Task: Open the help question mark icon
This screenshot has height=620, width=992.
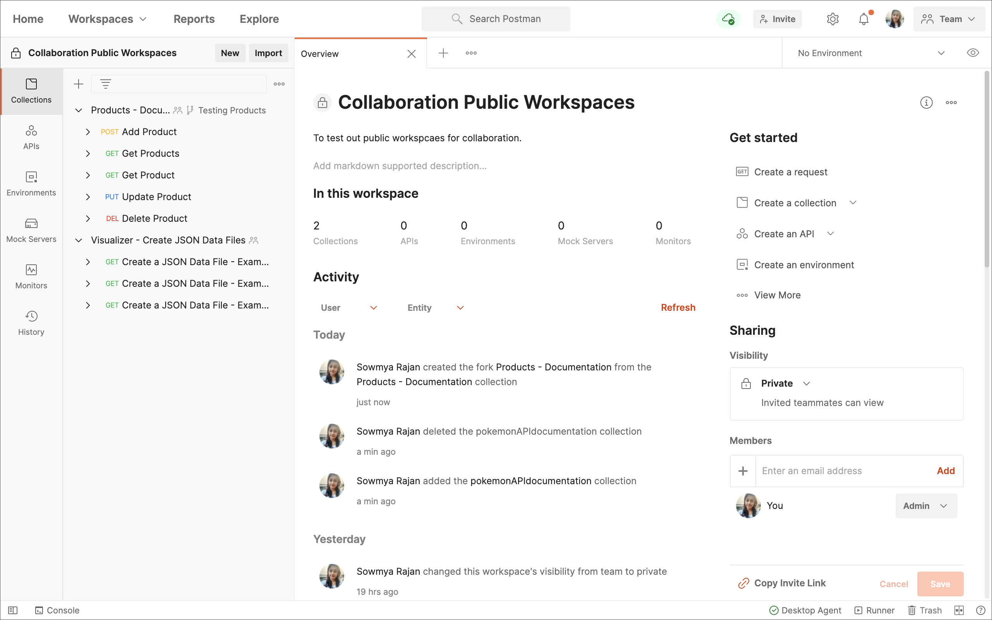Action: click(x=980, y=610)
